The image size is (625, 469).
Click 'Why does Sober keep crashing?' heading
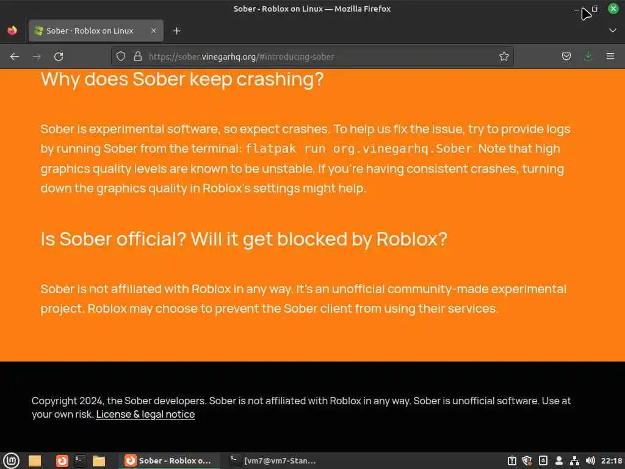coord(182,79)
